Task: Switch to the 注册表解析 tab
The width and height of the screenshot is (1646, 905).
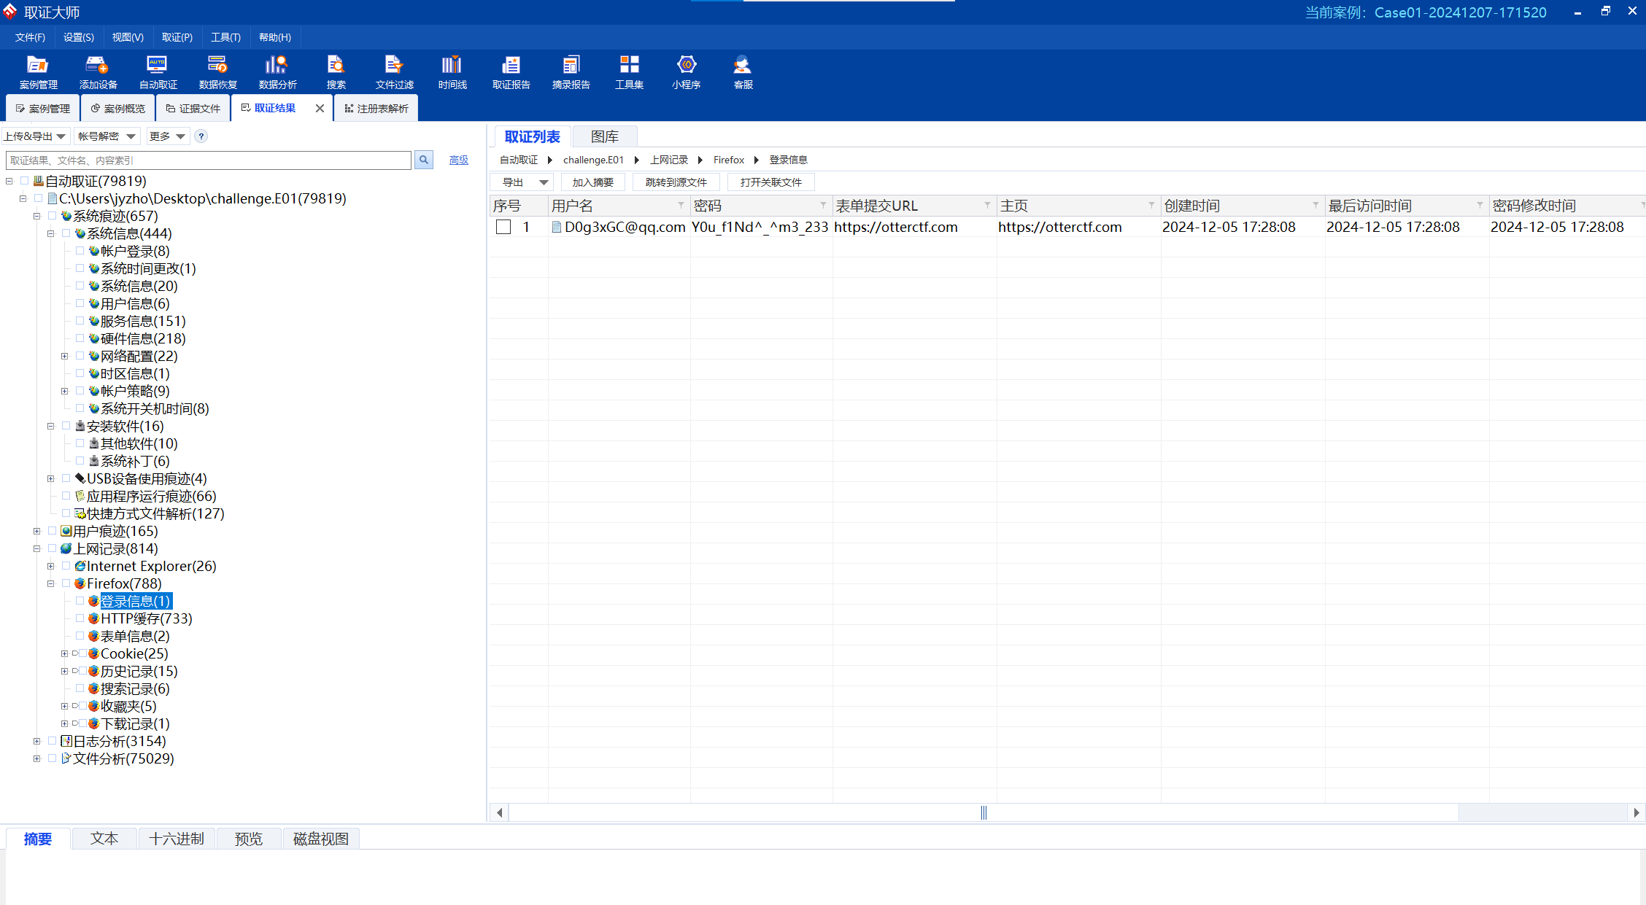Action: pos(376,109)
